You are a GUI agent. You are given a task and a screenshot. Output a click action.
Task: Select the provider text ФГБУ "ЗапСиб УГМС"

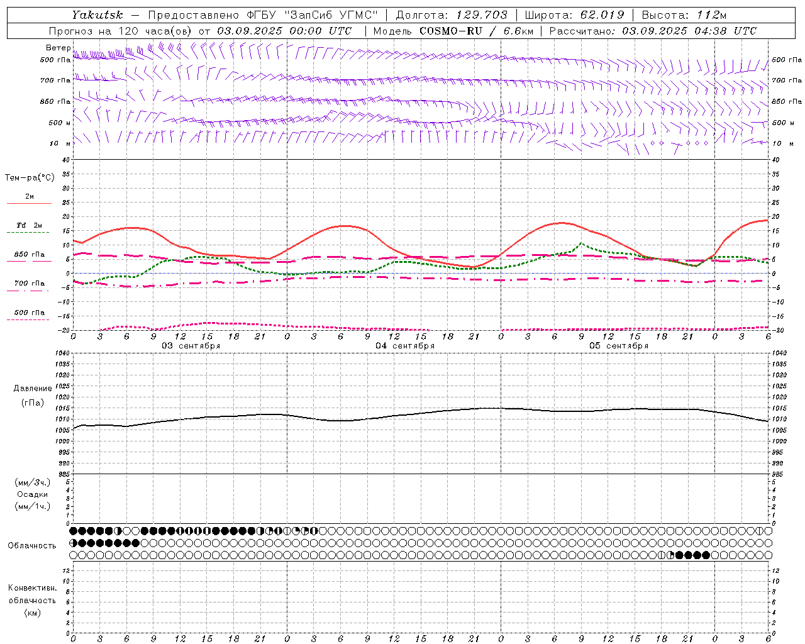pos(313,15)
